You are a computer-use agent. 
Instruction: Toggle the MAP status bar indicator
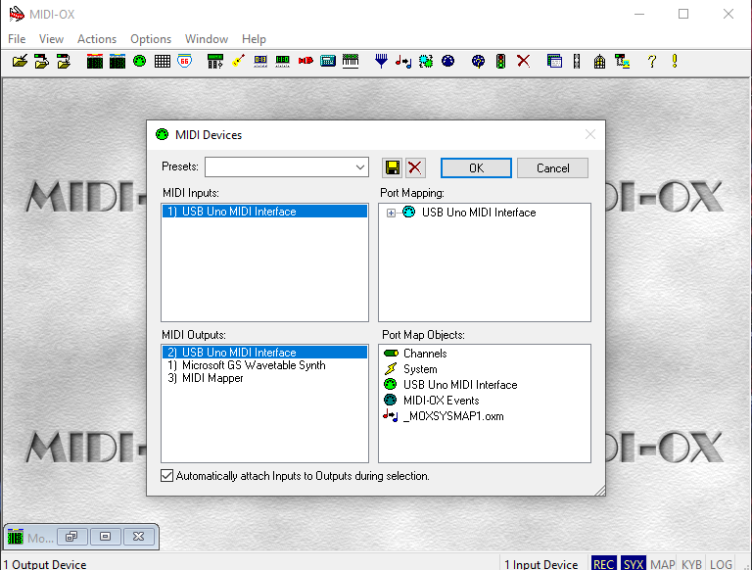click(662, 564)
